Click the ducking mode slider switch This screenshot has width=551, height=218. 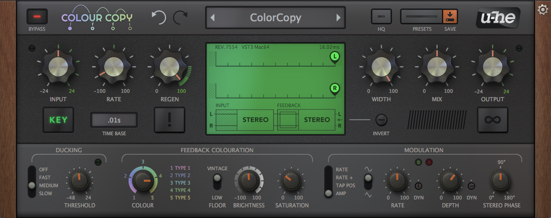tap(32, 181)
